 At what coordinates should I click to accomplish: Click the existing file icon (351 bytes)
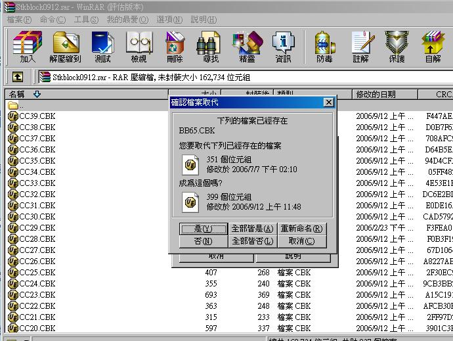click(x=190, y=164)
